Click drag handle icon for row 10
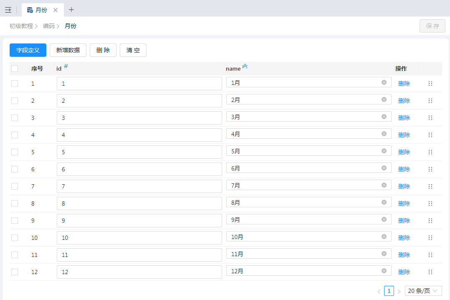This screenshot has width=450, height=300. point(430,238)
